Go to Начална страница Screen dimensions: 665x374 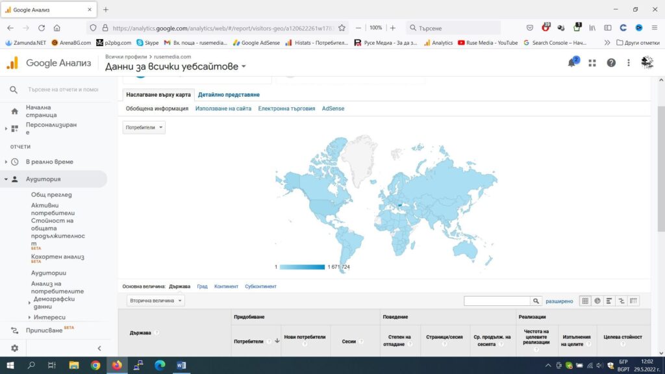(41, 111)
